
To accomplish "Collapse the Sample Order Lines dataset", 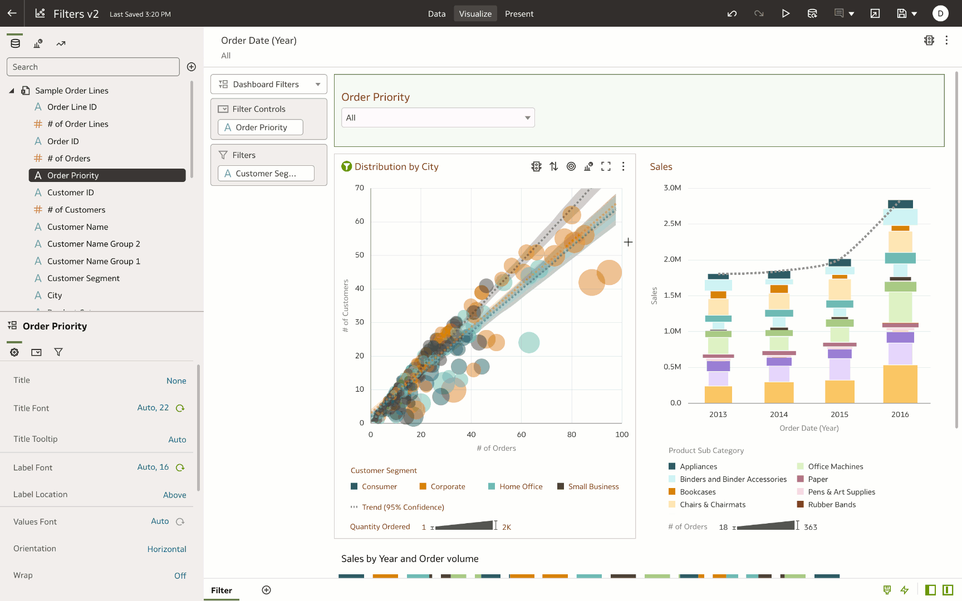I will click(x=12, y=91).
